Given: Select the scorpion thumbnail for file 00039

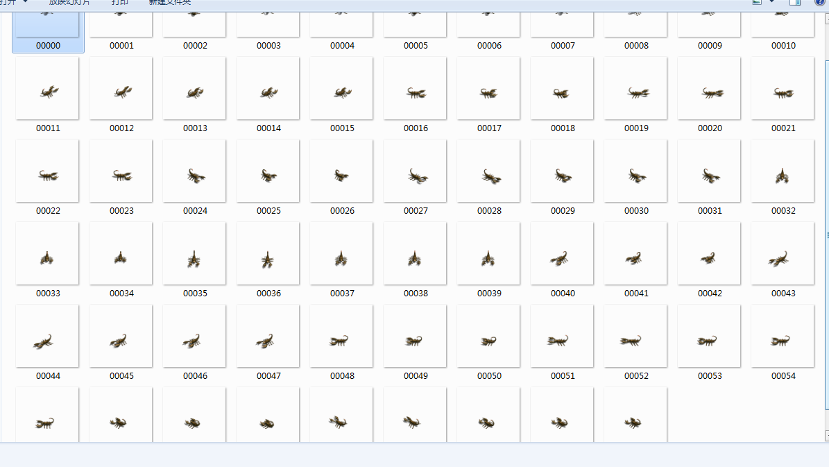Looking at the screenshot, I should (488, 253).
